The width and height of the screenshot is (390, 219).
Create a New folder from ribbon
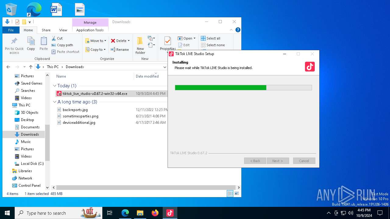[x=140, y=46]
